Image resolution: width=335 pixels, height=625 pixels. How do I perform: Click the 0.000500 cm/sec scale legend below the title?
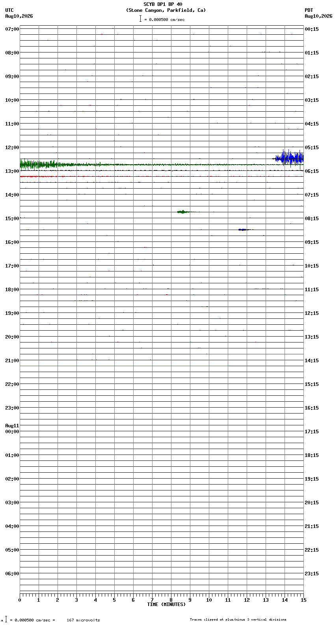point(162,19)
